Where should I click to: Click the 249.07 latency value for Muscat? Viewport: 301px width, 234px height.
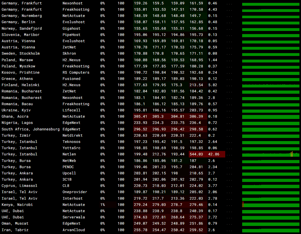click(x=141, y=223)
